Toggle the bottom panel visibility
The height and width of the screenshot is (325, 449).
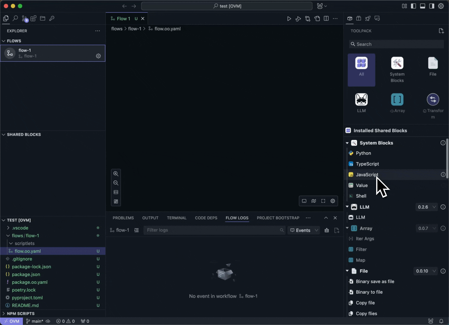click(x=423, y=6)
